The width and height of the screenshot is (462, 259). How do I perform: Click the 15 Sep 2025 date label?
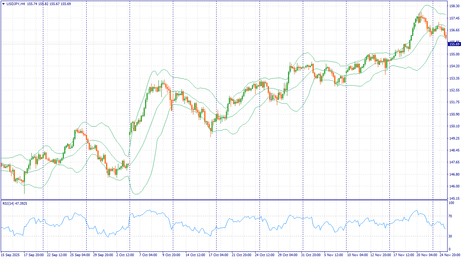(10, 255)
